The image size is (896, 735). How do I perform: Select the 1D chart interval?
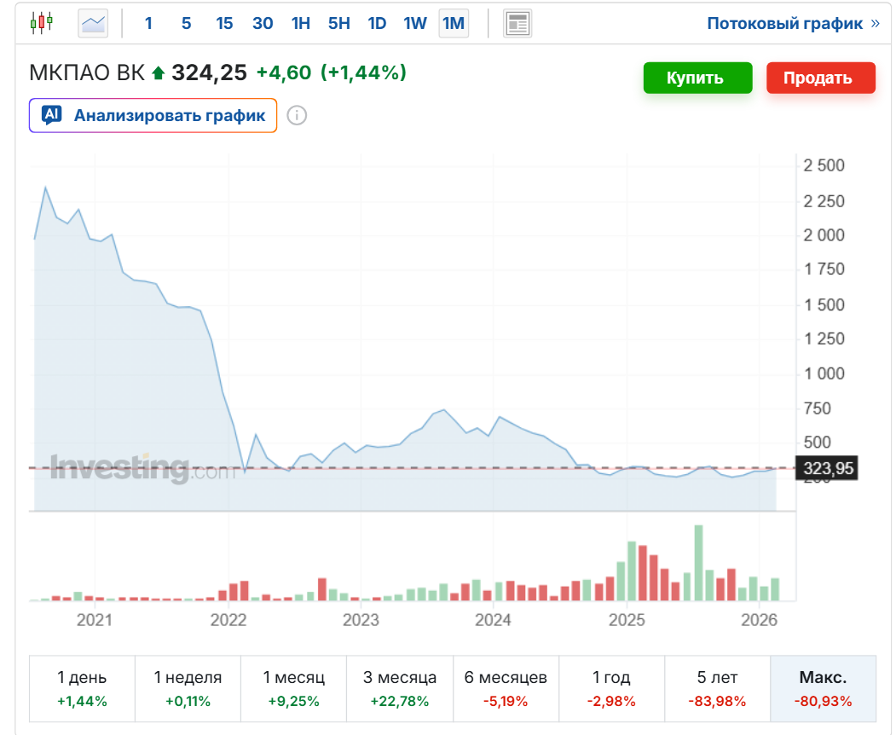click(377, 23)
